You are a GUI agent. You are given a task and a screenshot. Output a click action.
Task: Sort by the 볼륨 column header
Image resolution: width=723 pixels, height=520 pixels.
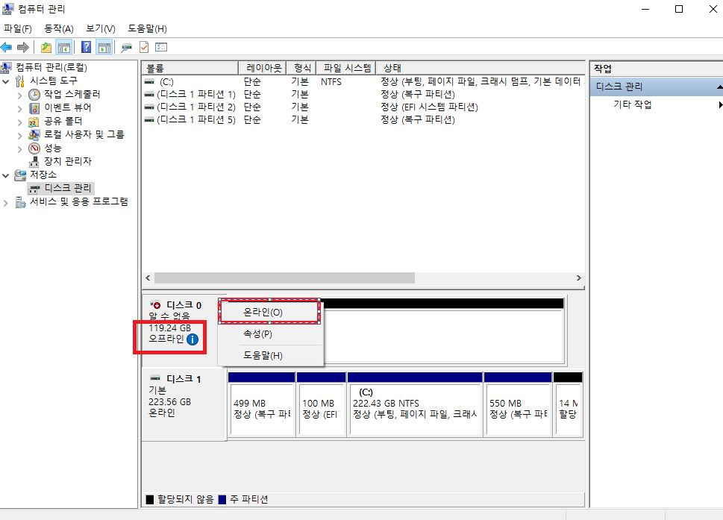click(190, 68)
